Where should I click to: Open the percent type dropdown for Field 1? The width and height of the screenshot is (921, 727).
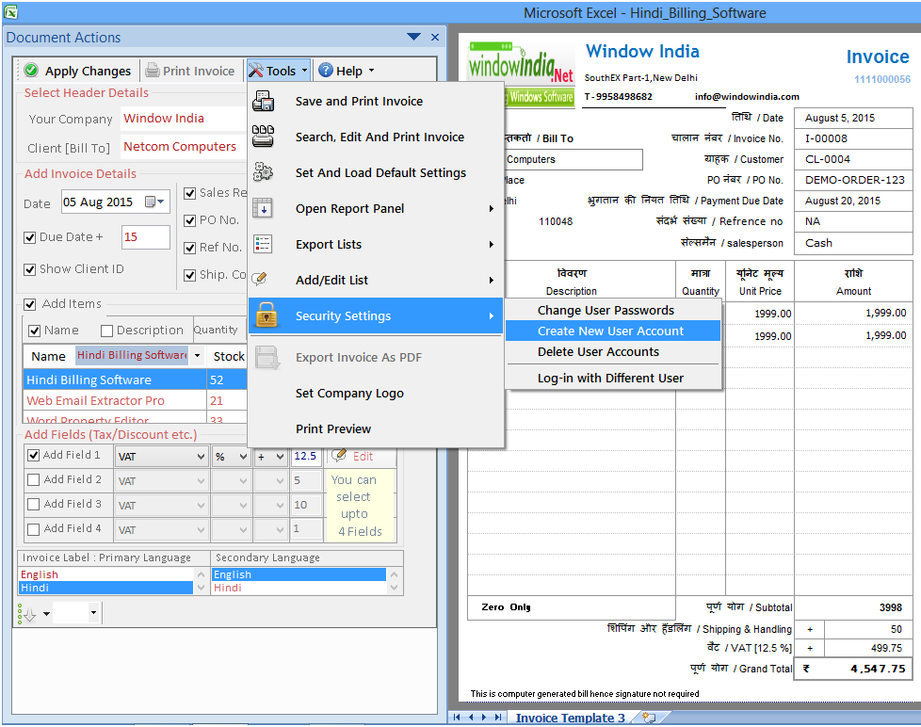tap(243, 457)
